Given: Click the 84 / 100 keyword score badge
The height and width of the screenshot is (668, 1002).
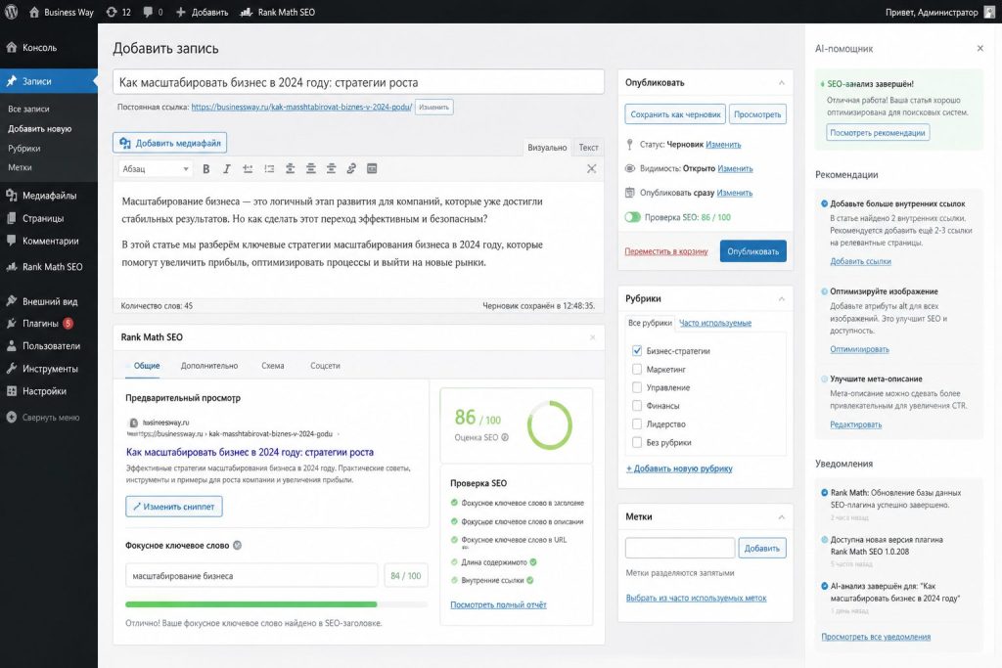Looking at the screenshot, I should pyautogui.click(x=406, y=576).
